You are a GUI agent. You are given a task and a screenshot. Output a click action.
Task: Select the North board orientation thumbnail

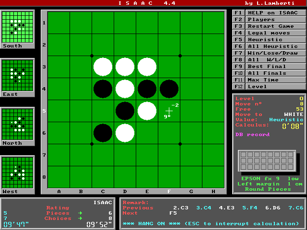coord(18,124)
